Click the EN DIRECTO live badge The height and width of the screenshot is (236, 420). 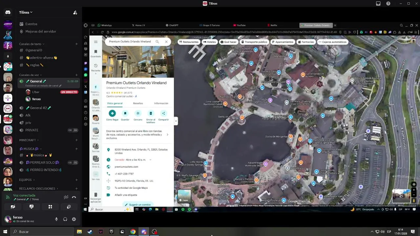pyautogui.click(x=69, y=92)
